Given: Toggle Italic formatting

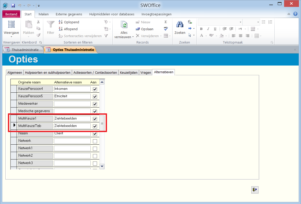Looking at the screenshot, I should (208, 29).
